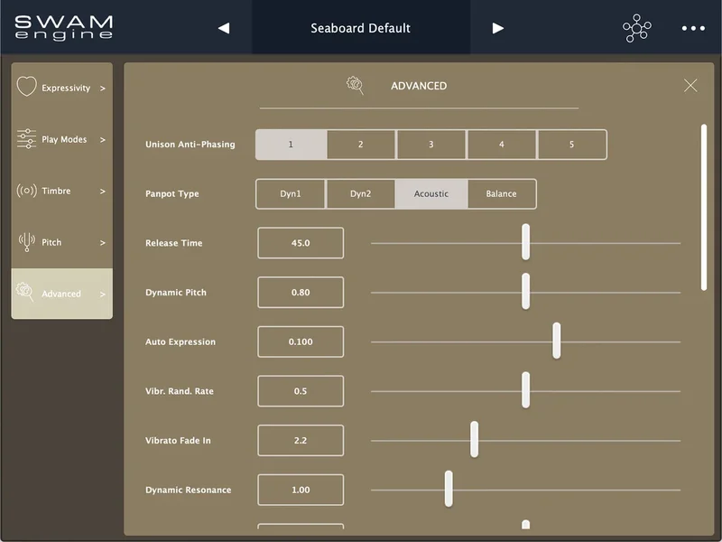Click the Unison Anti-Phasing label

pos(190,145)
